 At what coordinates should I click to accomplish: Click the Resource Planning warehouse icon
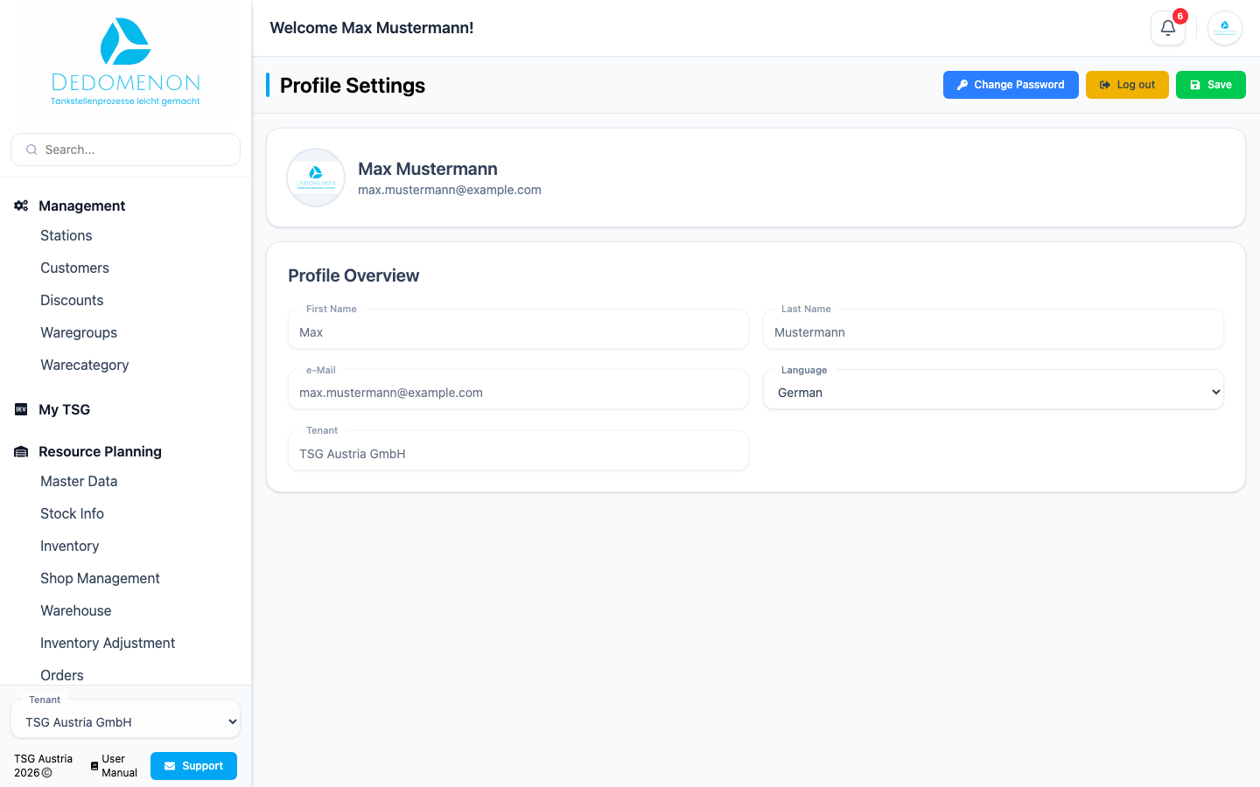[21, 452]
